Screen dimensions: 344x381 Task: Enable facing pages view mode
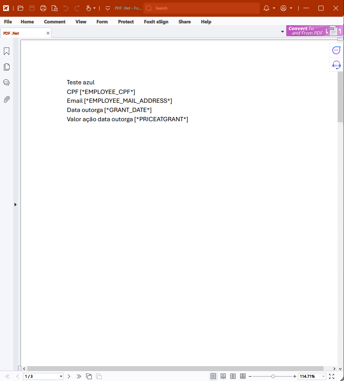click(233, 376)
